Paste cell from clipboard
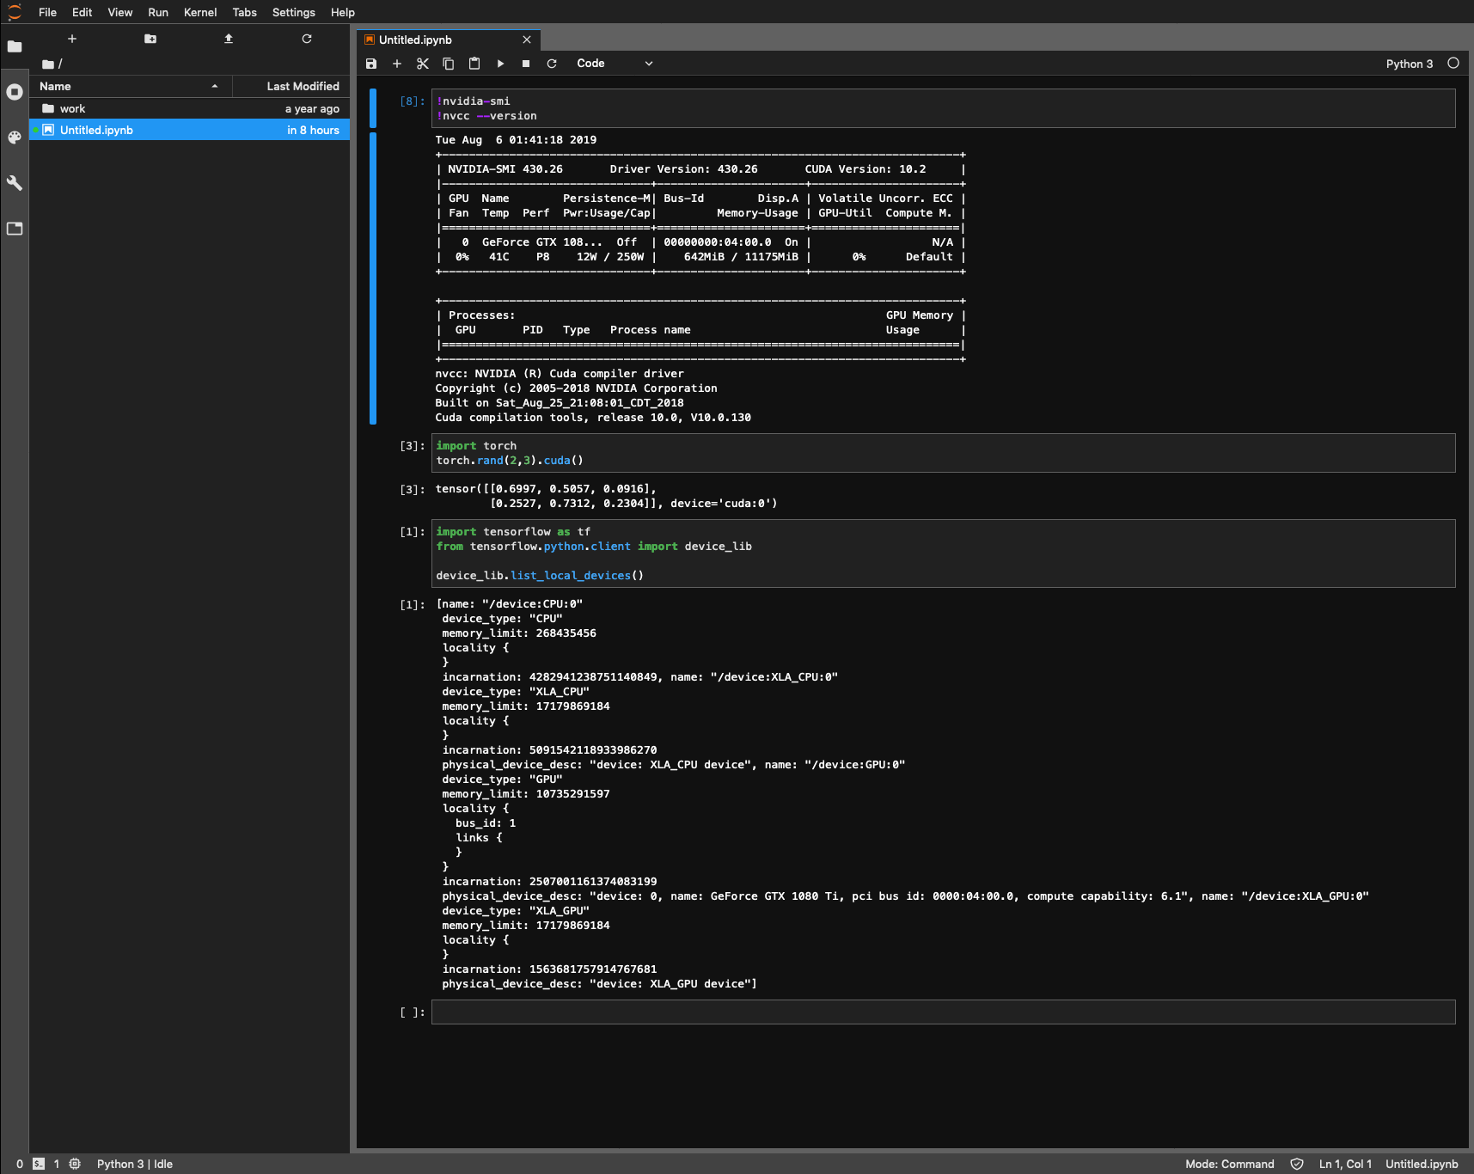This screenshot has height=1174, width=1474. pyautogui.click(x=474, y=64)
